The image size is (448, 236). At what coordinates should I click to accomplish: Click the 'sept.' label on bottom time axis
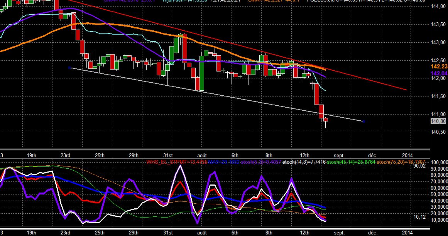coord(339,233)
